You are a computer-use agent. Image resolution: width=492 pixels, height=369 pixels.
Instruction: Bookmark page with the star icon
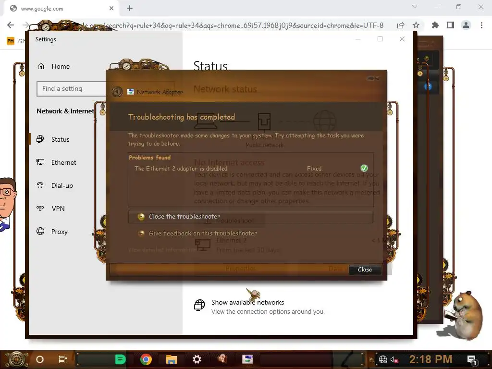pyautogui.click(x=416, y=25)
